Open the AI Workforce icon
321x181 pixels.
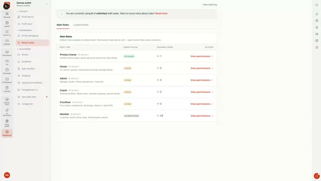7,112
